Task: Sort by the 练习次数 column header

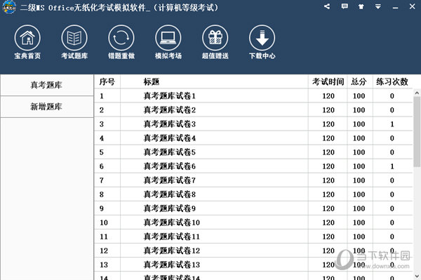Action: (x=392, y=81)
